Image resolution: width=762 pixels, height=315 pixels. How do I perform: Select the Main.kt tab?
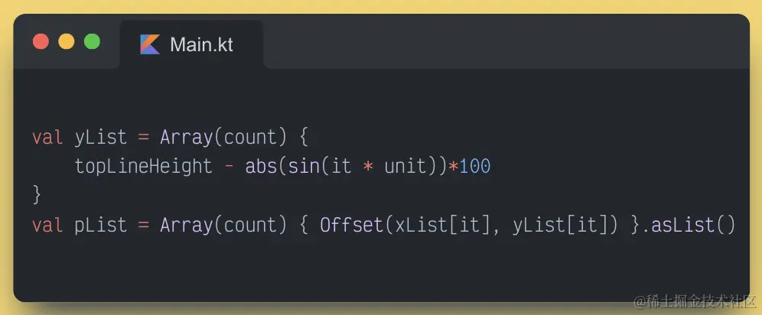(191, 44)
